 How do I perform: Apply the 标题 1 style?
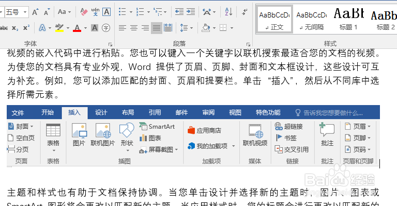click(348, 20)
